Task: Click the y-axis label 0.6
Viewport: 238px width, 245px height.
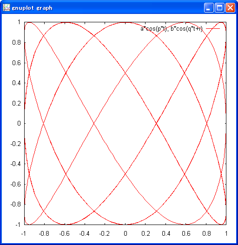Action: (x=17, y=63)
